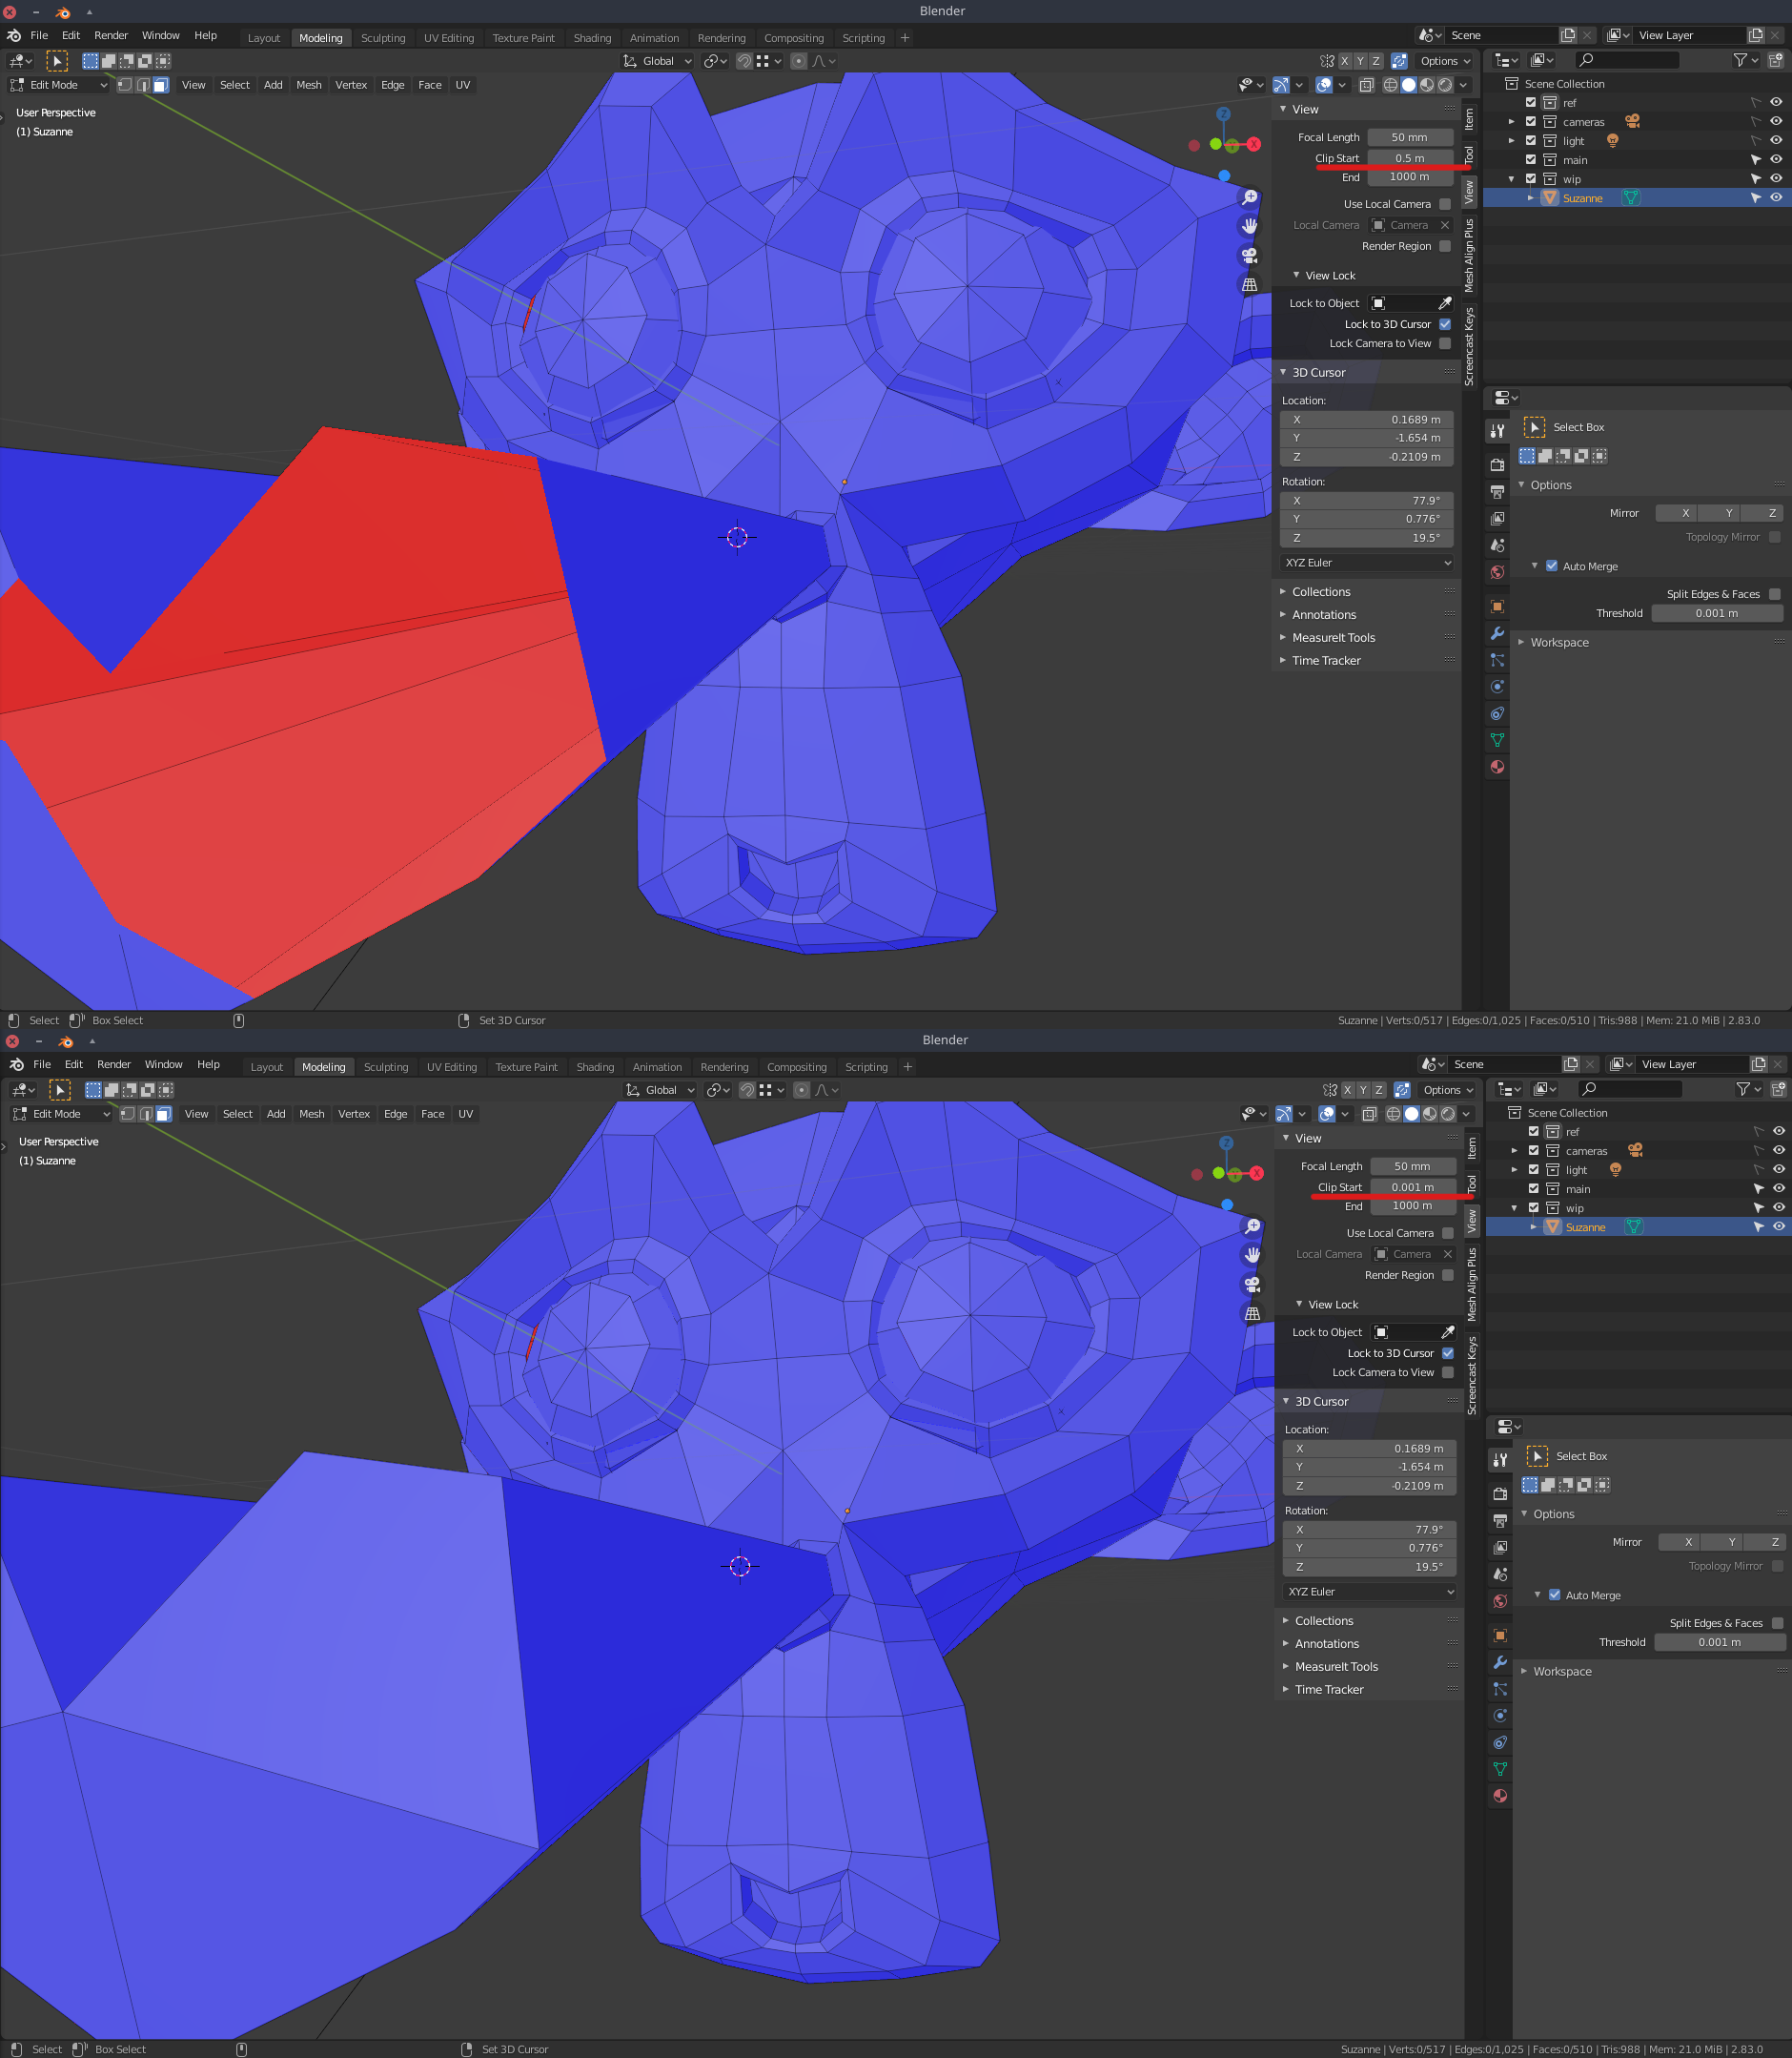Open Output properties tab in upper Blender window
1792x2058 pixels.
point(1497,491)
